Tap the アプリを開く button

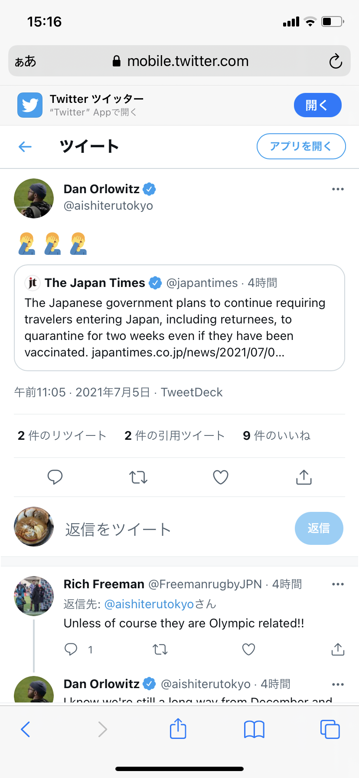(301, 146)
